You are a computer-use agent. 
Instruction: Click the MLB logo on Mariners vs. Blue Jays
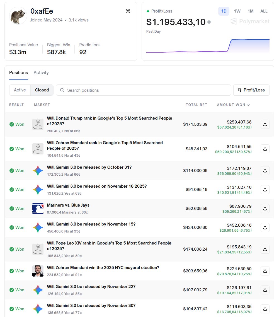point(38,208)
